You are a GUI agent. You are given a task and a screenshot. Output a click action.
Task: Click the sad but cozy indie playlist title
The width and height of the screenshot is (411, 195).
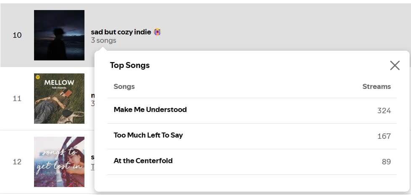(x=121, y=32)
